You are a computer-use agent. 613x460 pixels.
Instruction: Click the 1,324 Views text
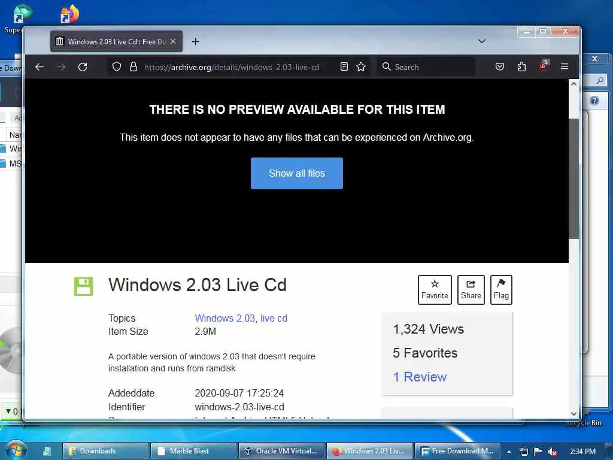click(x=429, y=329)
